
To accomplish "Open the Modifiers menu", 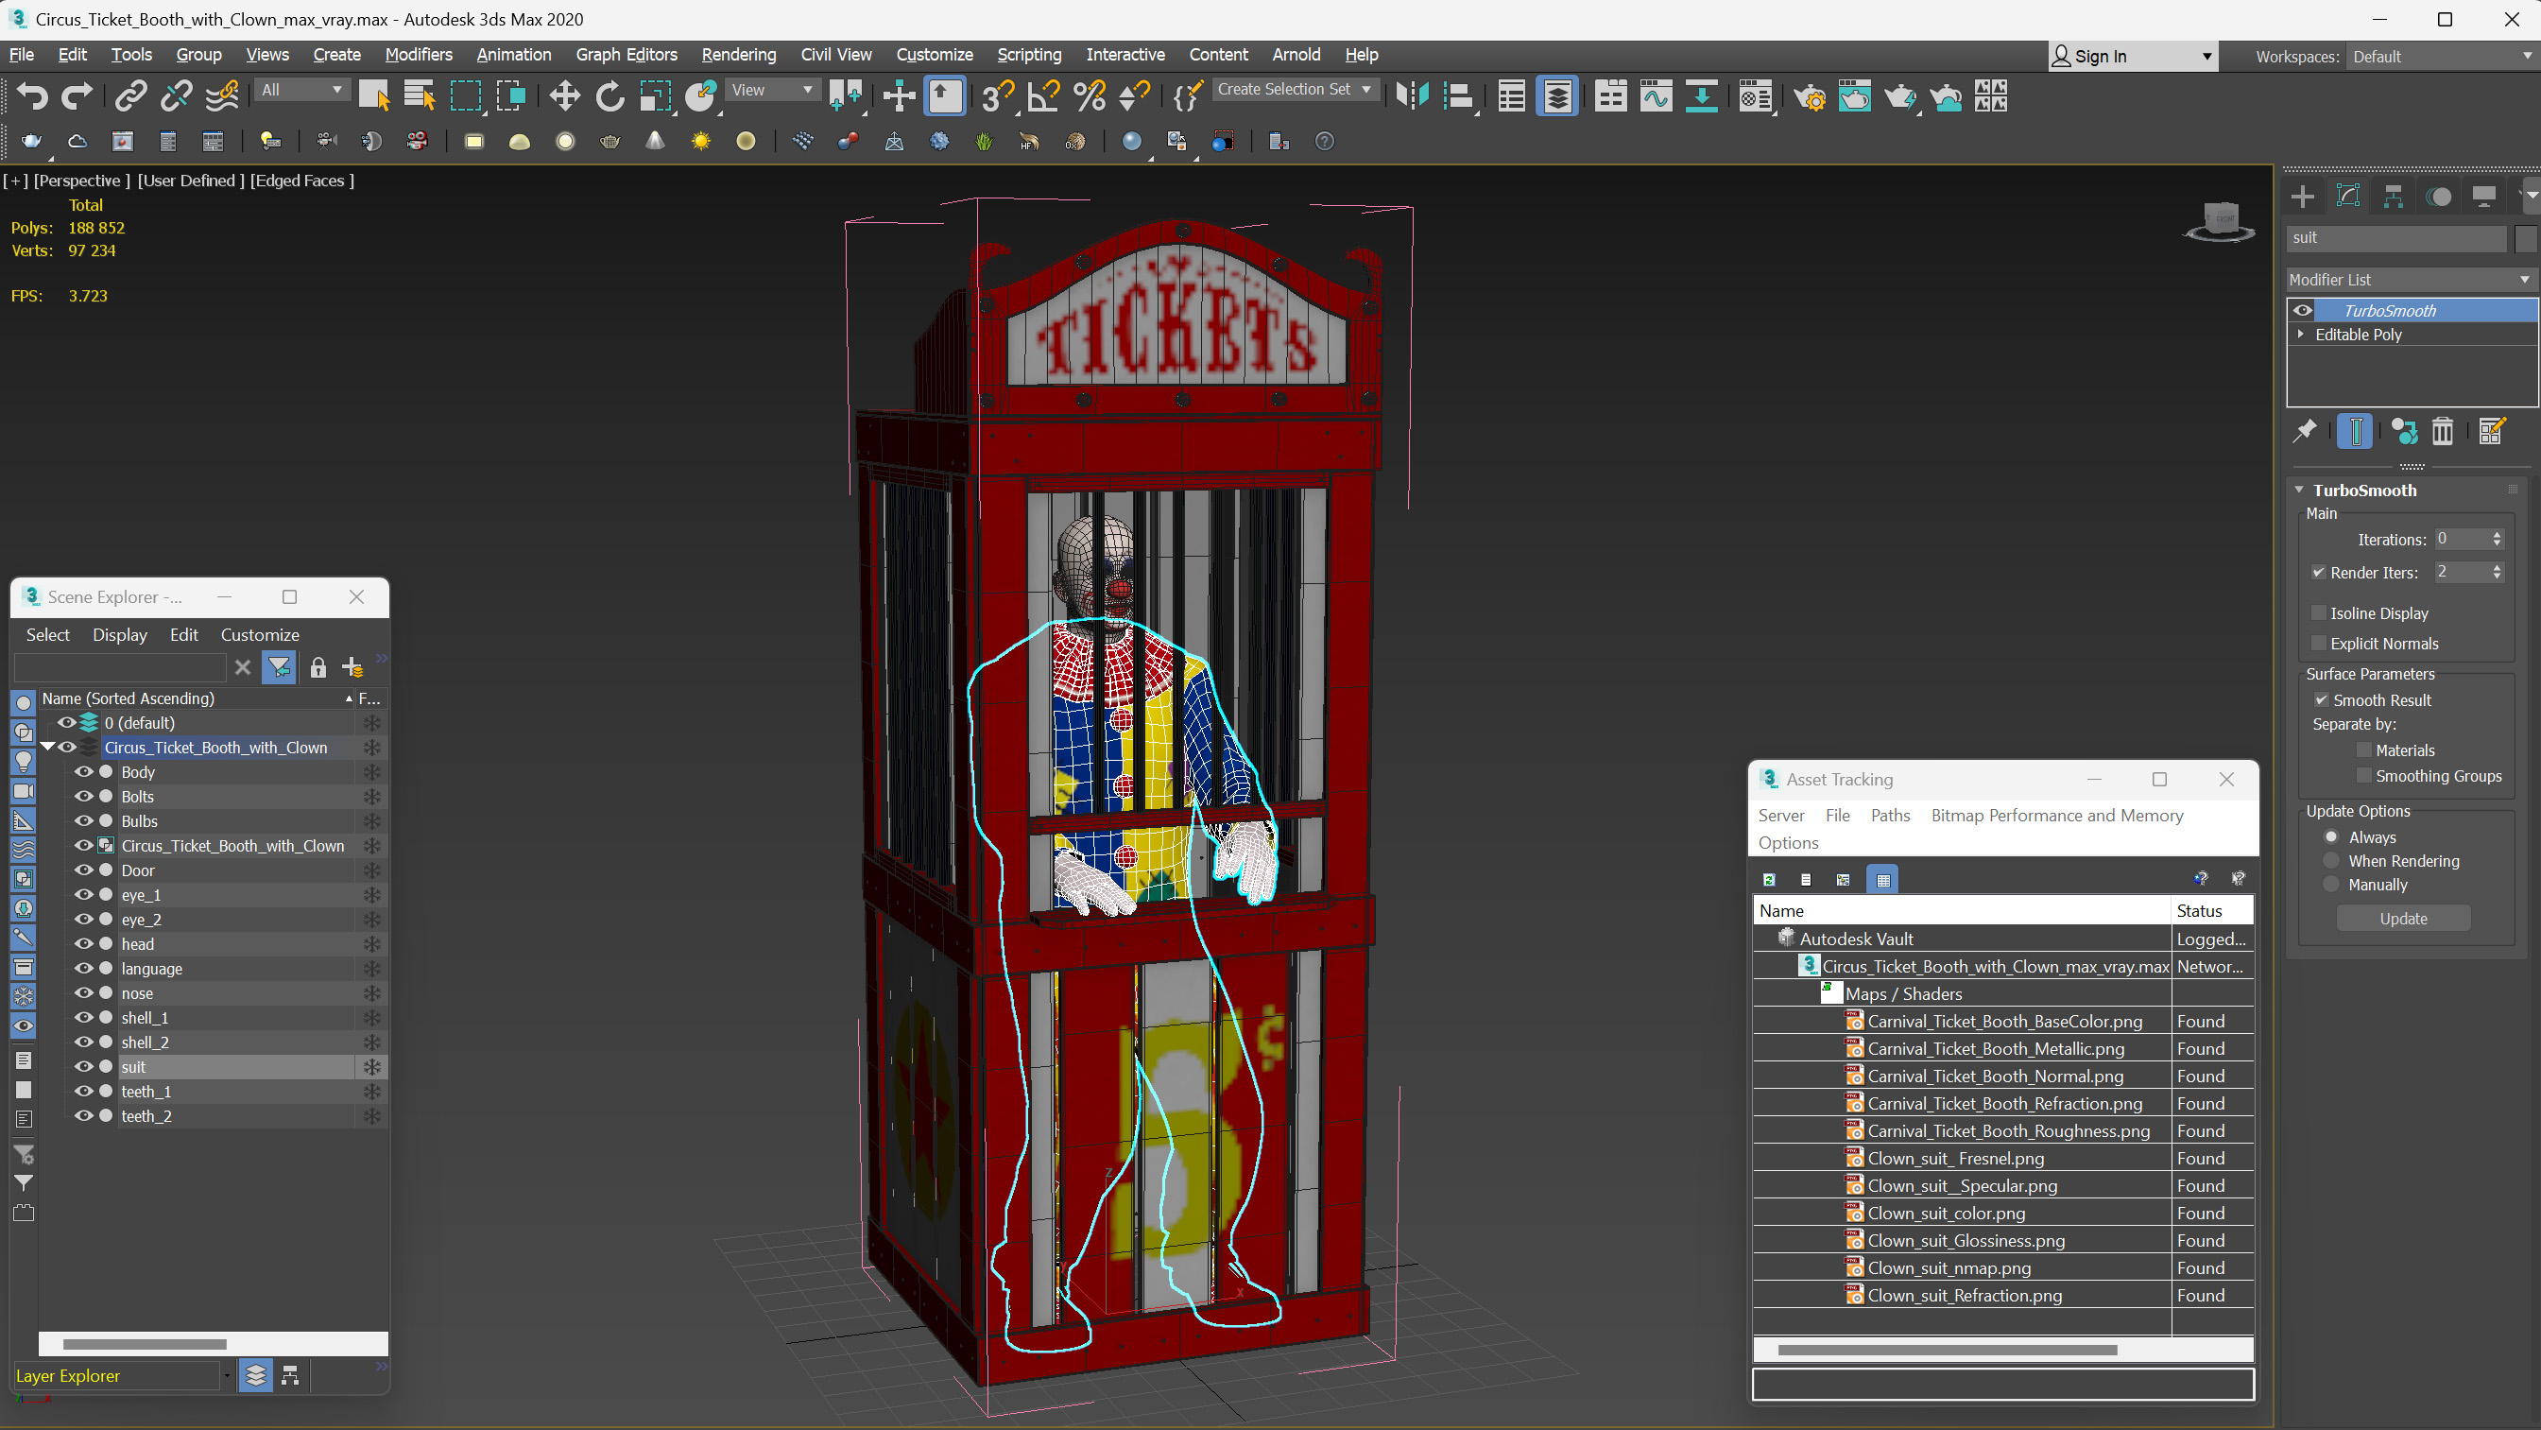I will (x=419, y=54).
